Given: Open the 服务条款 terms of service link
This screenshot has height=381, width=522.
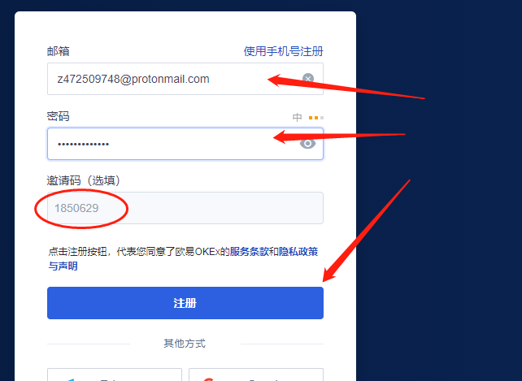Looking at the screenshot, I should click(x=249, y=252).
